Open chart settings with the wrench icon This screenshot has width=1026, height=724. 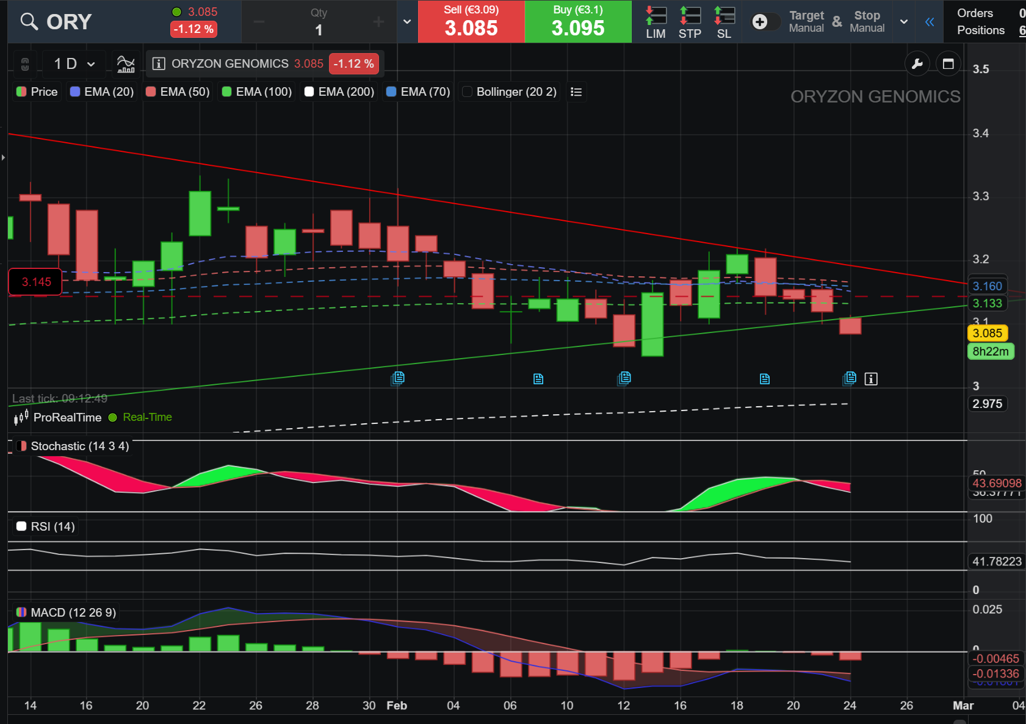tap(917, 63)
